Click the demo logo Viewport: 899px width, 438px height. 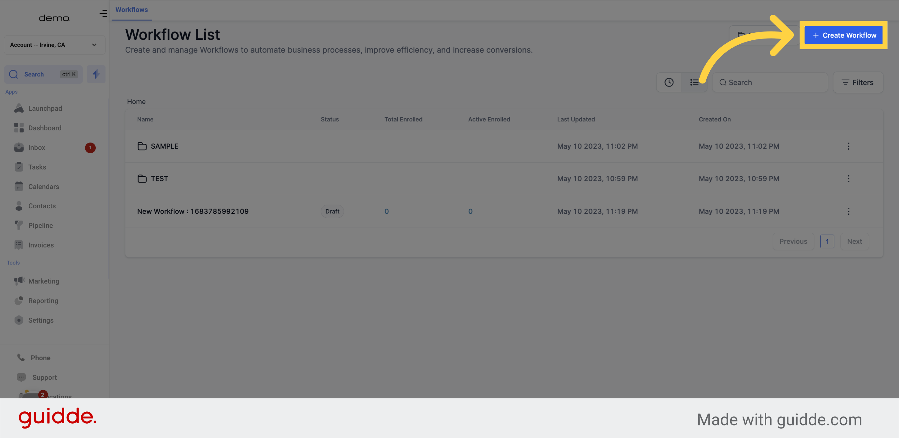pyautogui.click(x=54, y=18)
